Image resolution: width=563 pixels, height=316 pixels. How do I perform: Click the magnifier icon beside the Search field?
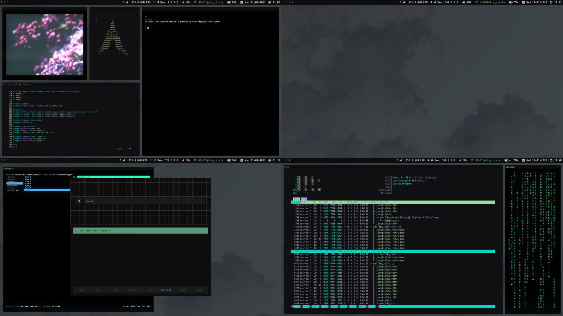pyautogui.click(x=79, y=201)
